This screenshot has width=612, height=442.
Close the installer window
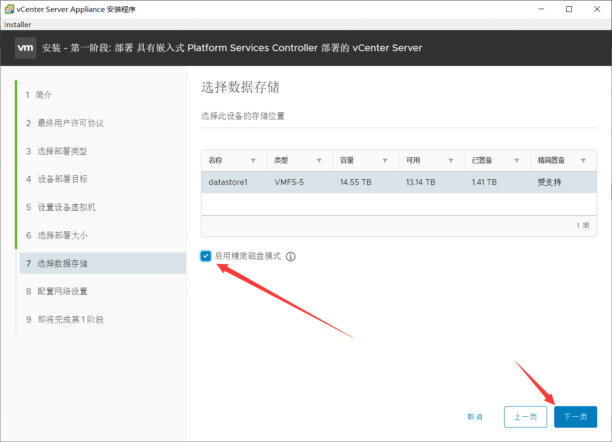click(x=597, y=9)
